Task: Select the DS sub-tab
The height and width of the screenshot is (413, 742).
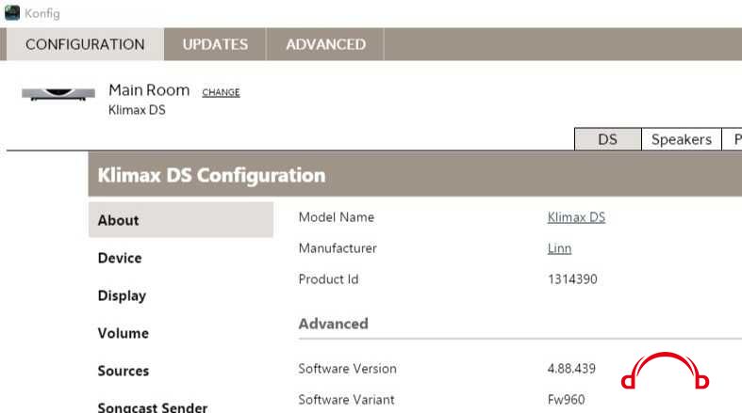Action: (607, 139)
